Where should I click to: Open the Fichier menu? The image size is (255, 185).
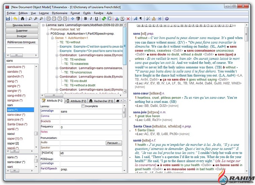11,13
